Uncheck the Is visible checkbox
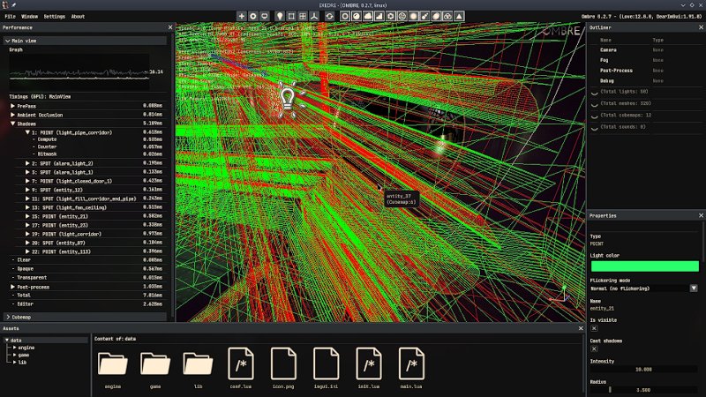706x397 pixels. [594, 328]
